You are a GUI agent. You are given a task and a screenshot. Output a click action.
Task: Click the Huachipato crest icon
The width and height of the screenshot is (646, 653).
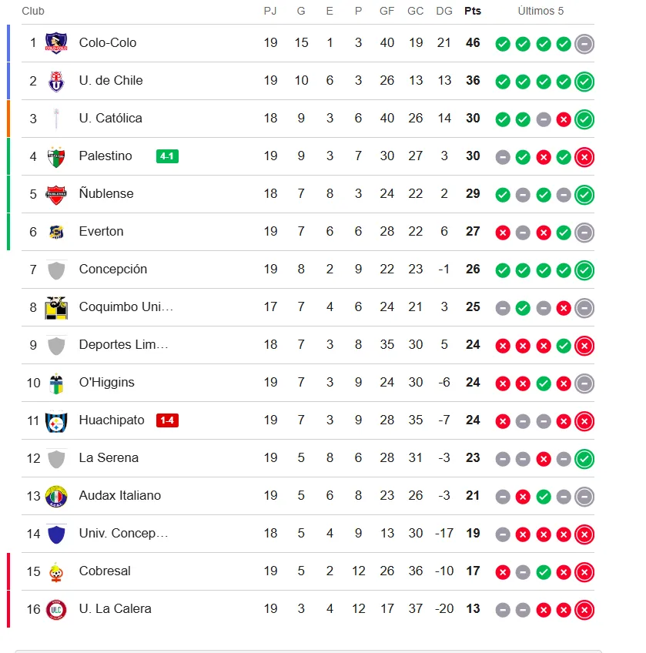(56, 421)
